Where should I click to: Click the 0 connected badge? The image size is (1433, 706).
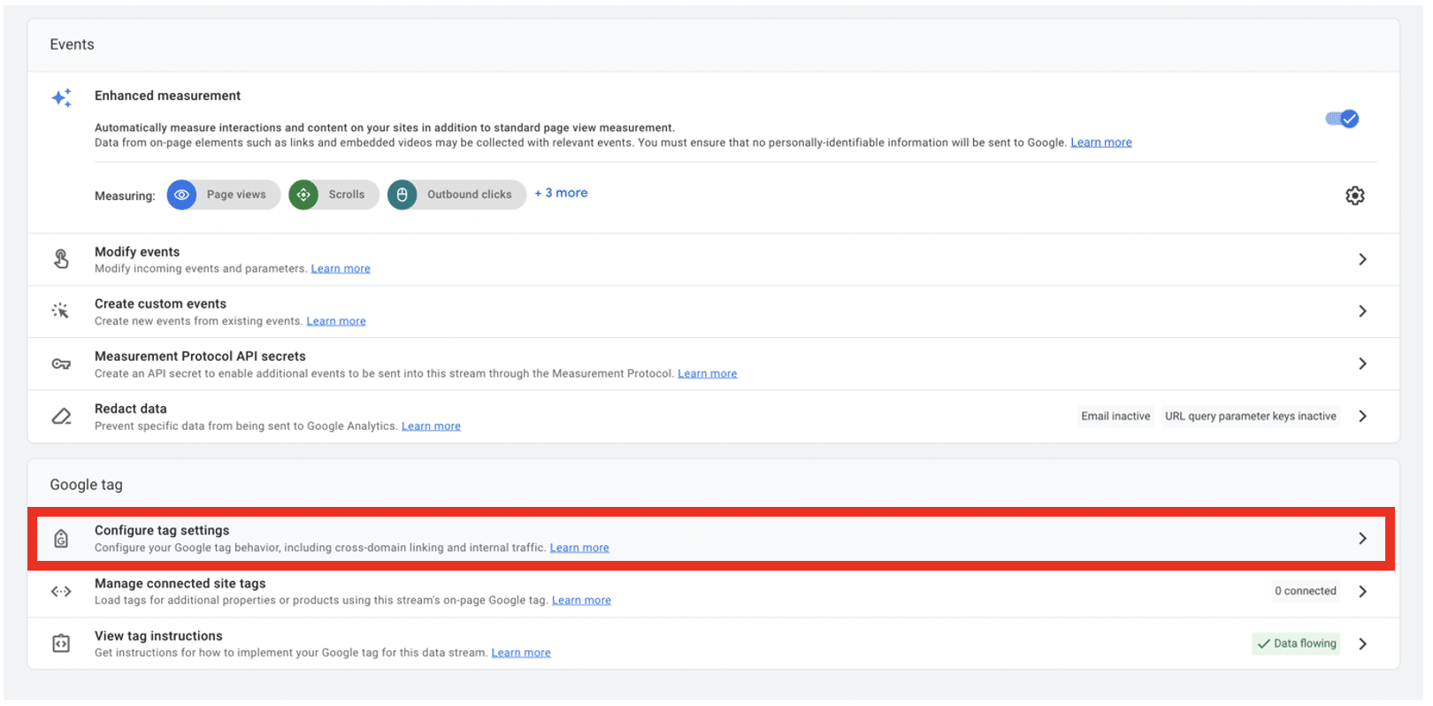tap(1306, 591)
